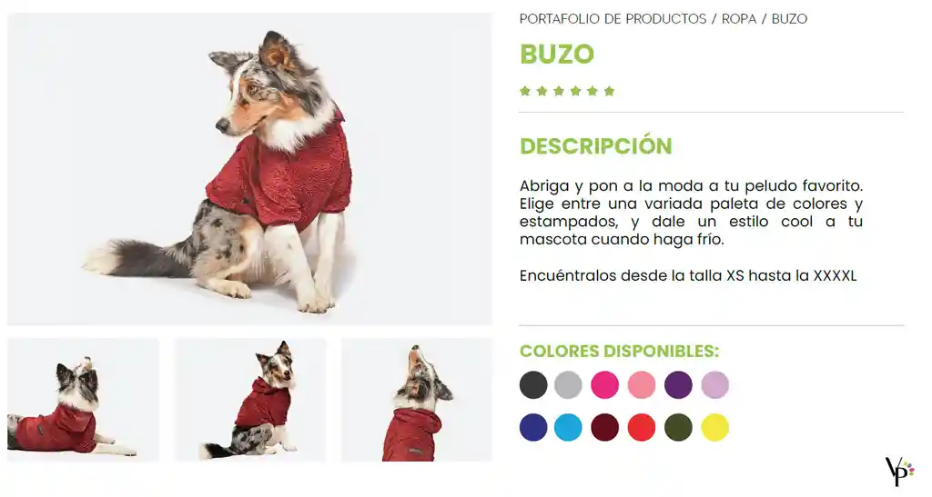
Task: Choose the burgundy color swatch
Action: click(604, 427)
